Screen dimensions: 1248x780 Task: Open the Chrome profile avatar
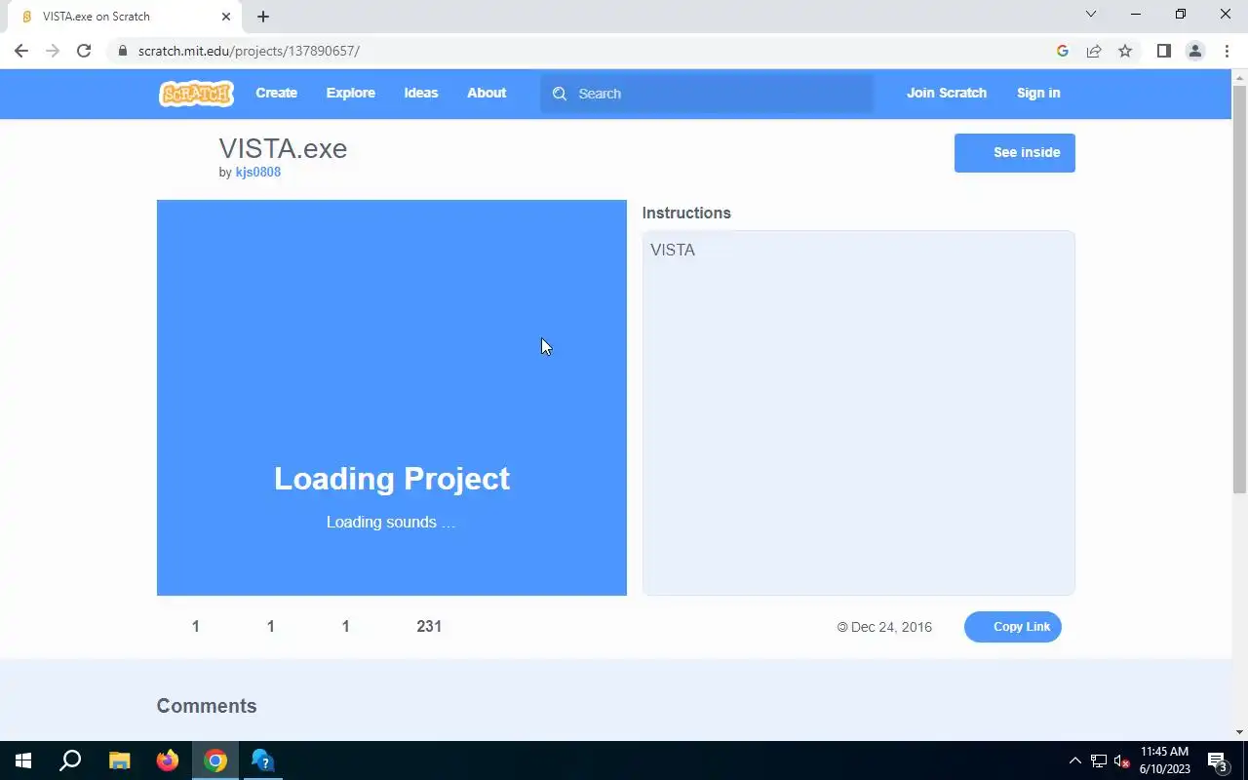1194,51
